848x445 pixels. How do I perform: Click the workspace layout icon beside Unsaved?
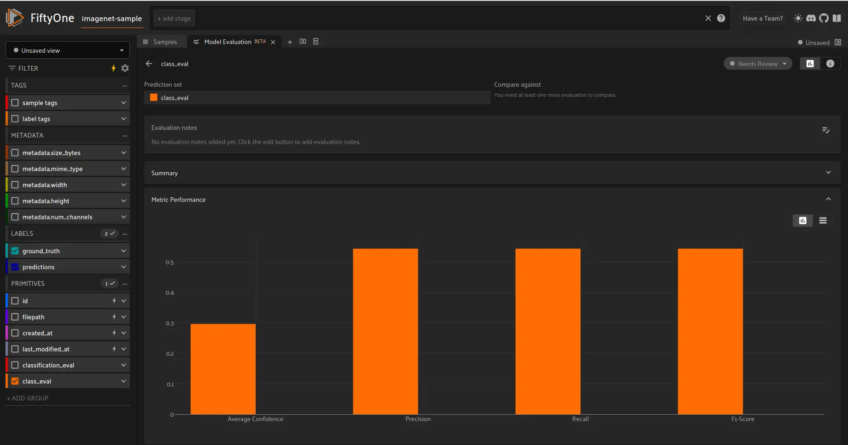point(838,42)
